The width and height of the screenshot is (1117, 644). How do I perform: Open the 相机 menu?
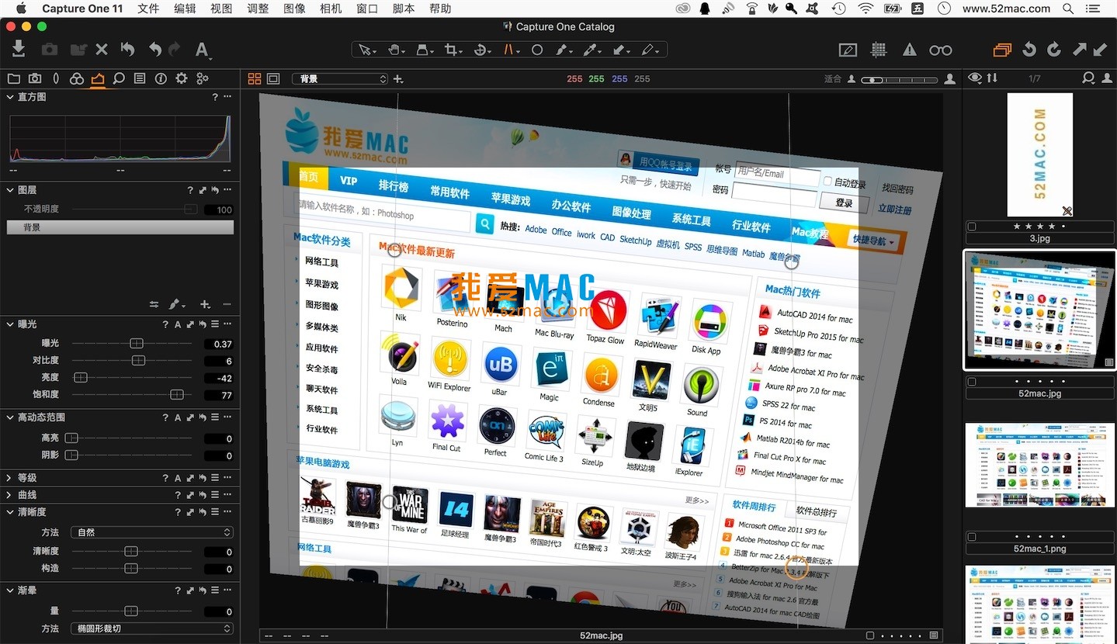pyautogui.click(x=331, y=9)
